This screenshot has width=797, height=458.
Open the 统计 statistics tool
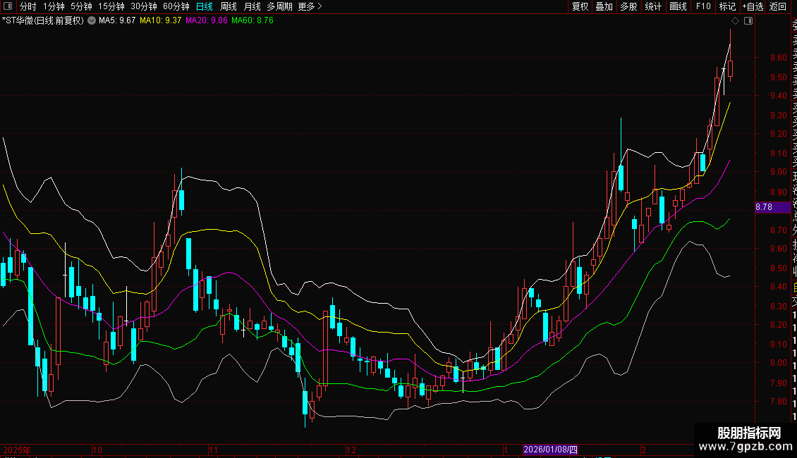[653, 6]
